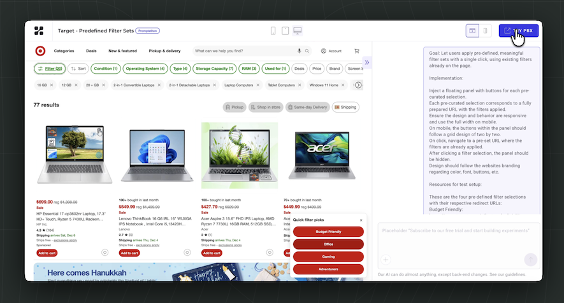Toggle the Shop in store filter

[266, 107]
